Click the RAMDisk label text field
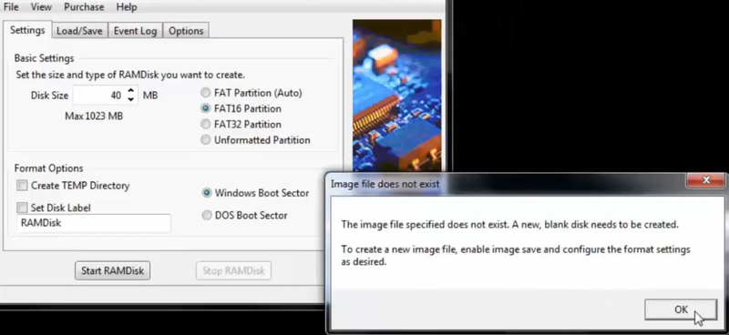 pos(94,224)
